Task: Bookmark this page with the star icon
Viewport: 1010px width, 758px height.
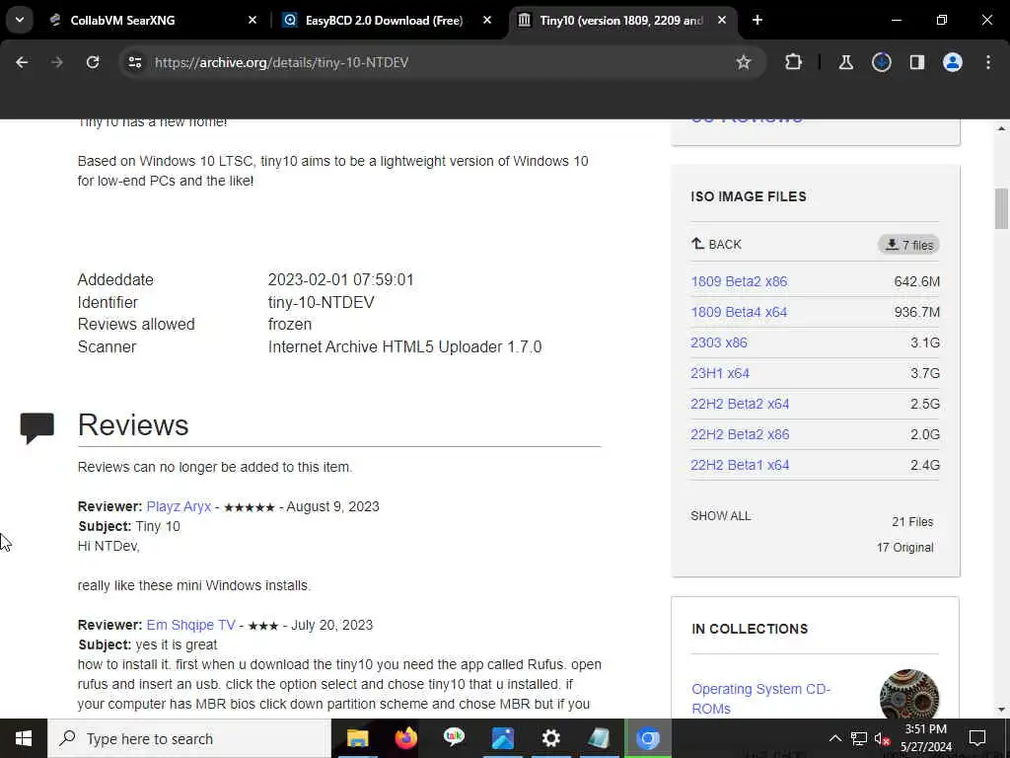Action: pyautogui.click(x=744, y=62)
